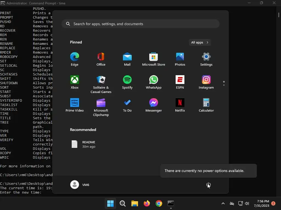Click the Command Prompt title bar icon

tap(3, 3)
